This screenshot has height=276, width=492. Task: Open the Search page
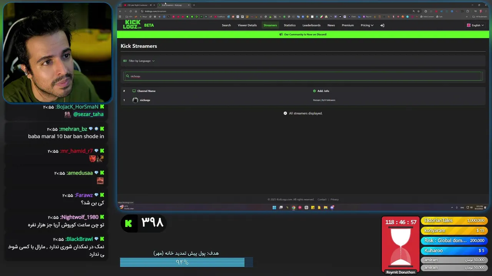(226, 25)
